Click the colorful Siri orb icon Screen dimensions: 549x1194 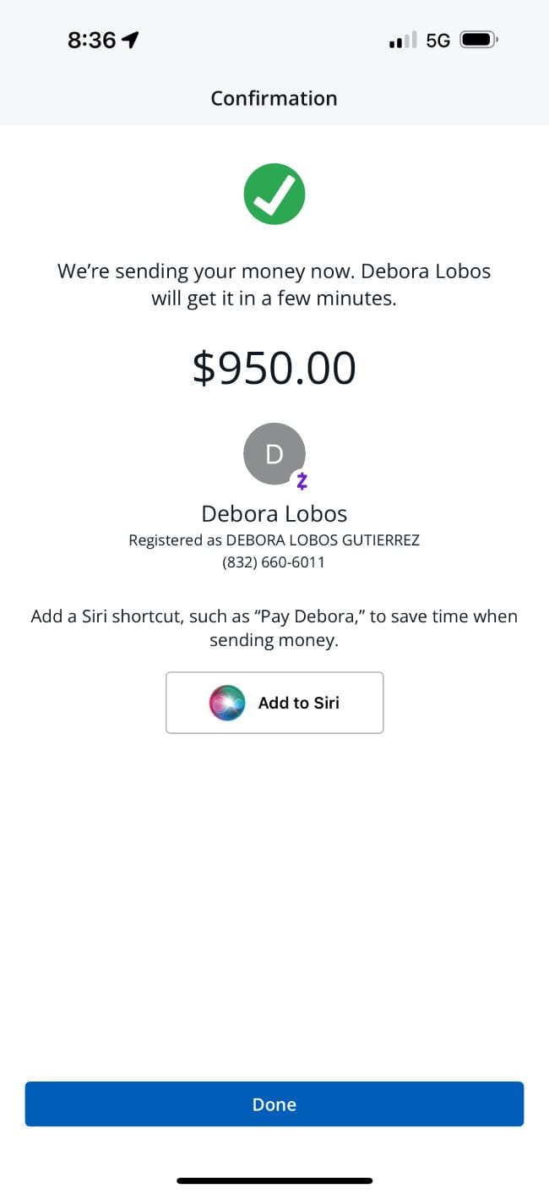point(227,703)
